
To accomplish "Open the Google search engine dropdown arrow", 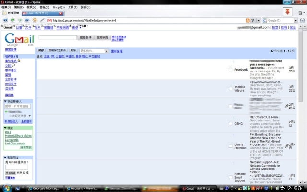I will 295,20.
